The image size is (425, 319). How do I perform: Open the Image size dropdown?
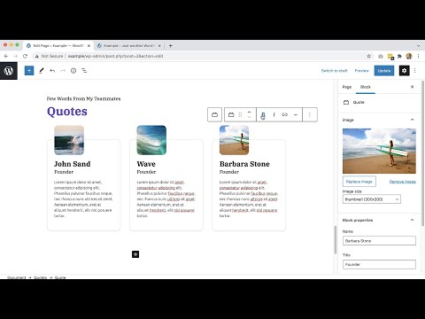click(372, 199)
